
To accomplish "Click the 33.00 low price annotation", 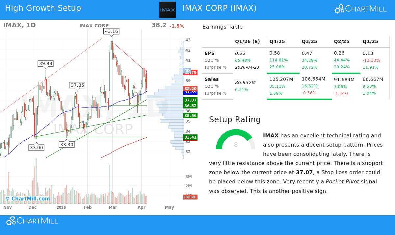I will [36, 148].
